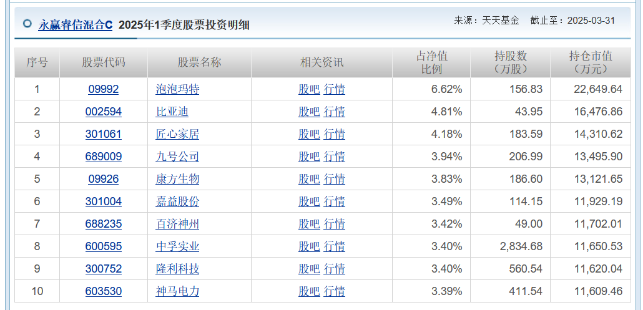The height and width of the screenshot is (310, 643).
Task: Open the 匠心家居 stock name link
Action: pyautogui.click(x=177, y=134)
